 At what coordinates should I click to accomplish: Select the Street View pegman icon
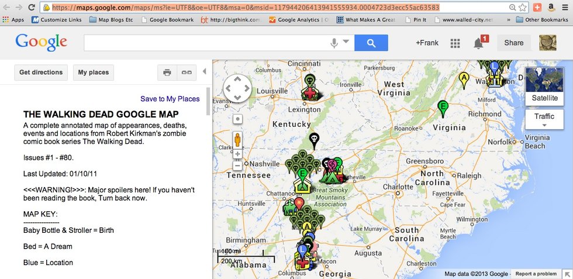point(237,140)
